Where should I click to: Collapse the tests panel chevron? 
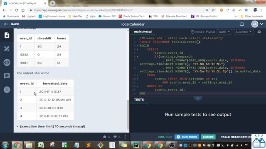[198, 98]
